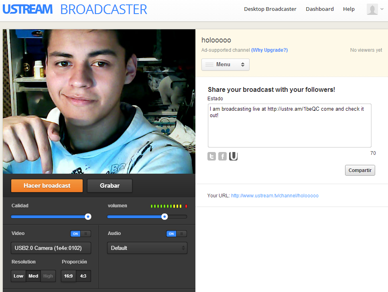
Task: Choose 4:3 aspect proportion
Action: pos(83,276)
